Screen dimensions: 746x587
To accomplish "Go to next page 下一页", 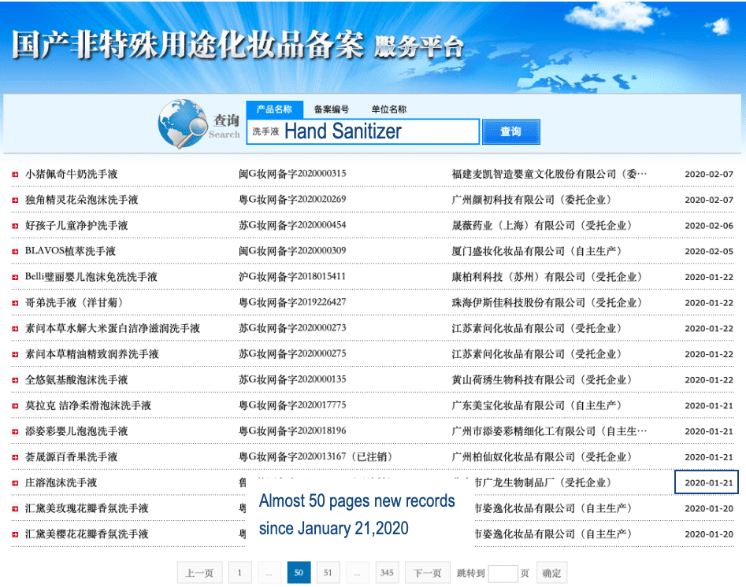I will point(427,573).
